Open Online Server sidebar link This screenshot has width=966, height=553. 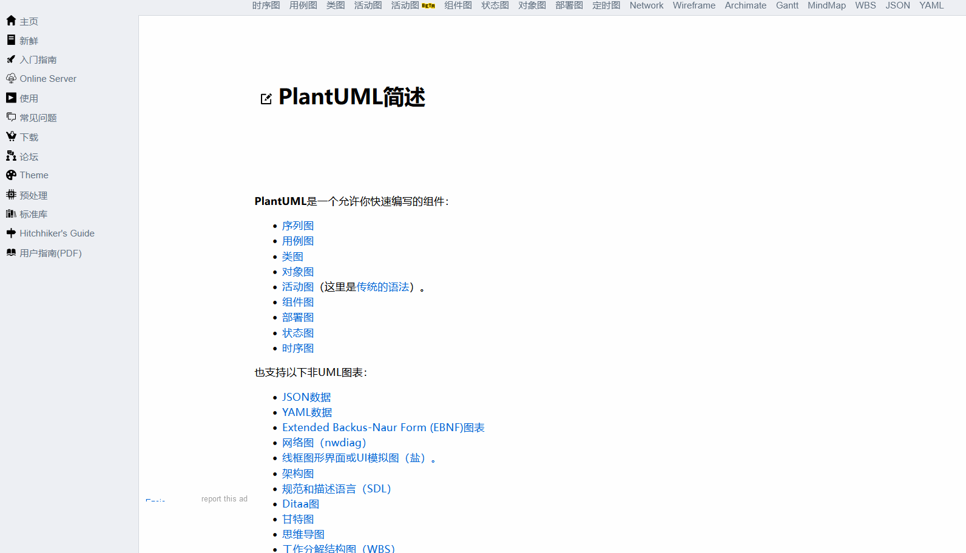(x=48, y=79)
